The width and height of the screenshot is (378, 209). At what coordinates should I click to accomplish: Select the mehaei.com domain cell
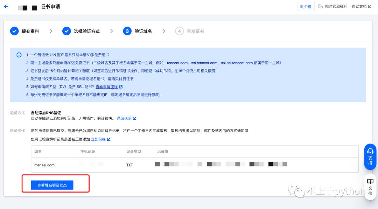pos(44,165)
